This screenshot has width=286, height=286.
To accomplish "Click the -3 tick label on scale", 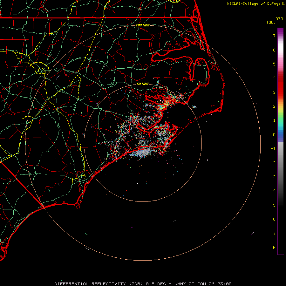I will (273, 177).
